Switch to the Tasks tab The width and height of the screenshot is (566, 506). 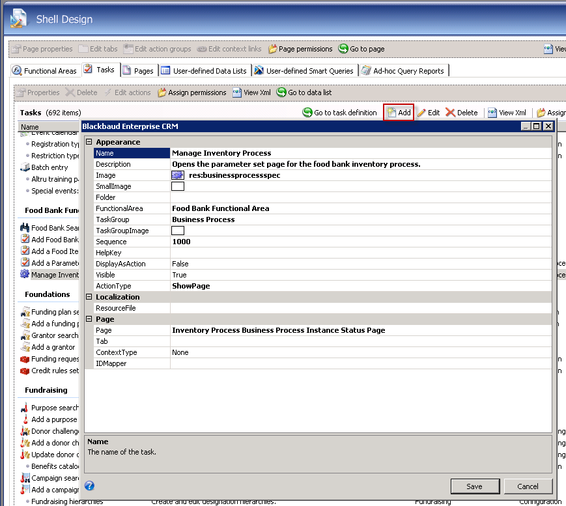100,69
